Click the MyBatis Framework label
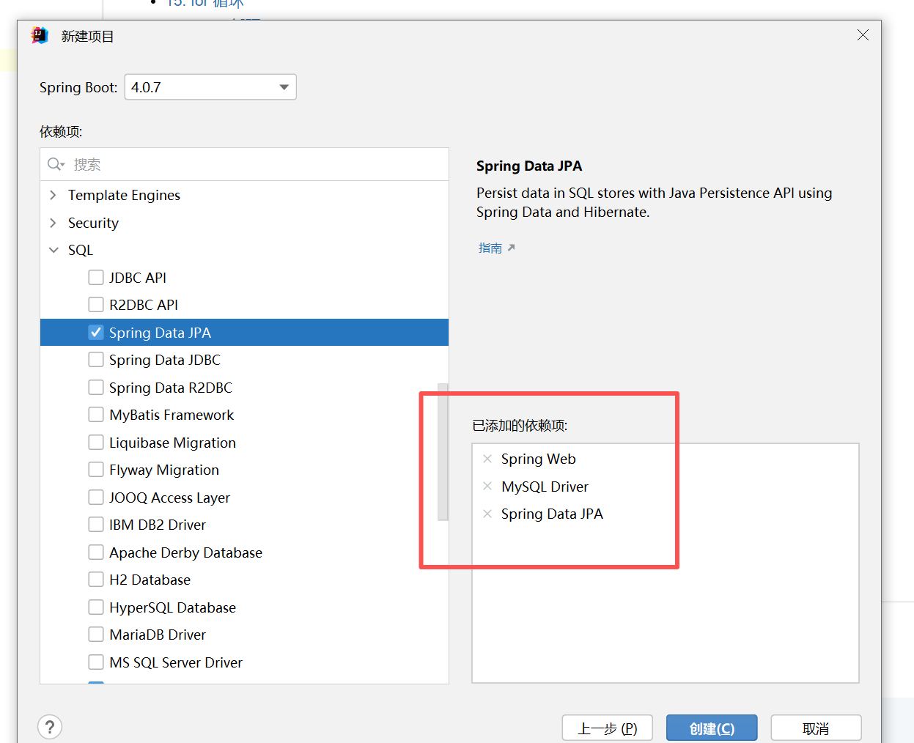914x743 pixels. (172, 415)
